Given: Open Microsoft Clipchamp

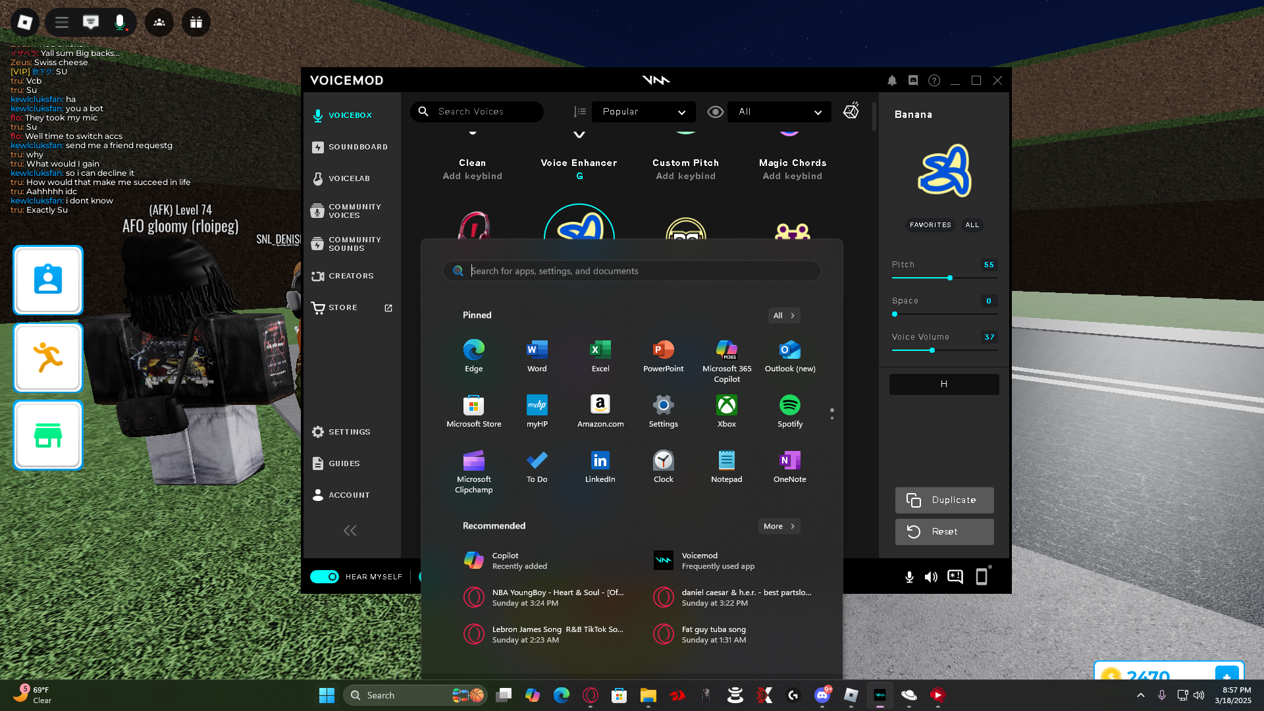Looking at the screenshot, I should (474, 471).
